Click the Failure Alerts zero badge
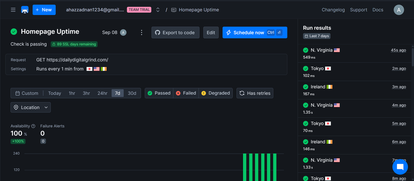The image size is (414, 181). point(43,141)
